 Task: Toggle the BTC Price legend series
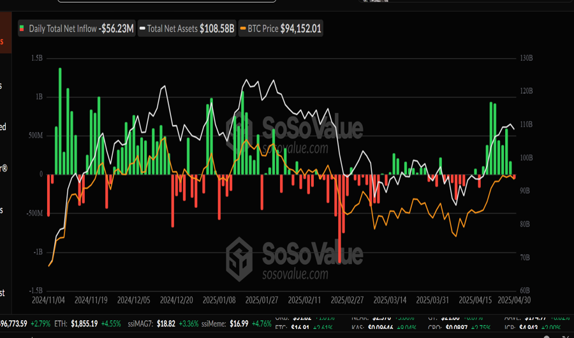click(281, 29)
